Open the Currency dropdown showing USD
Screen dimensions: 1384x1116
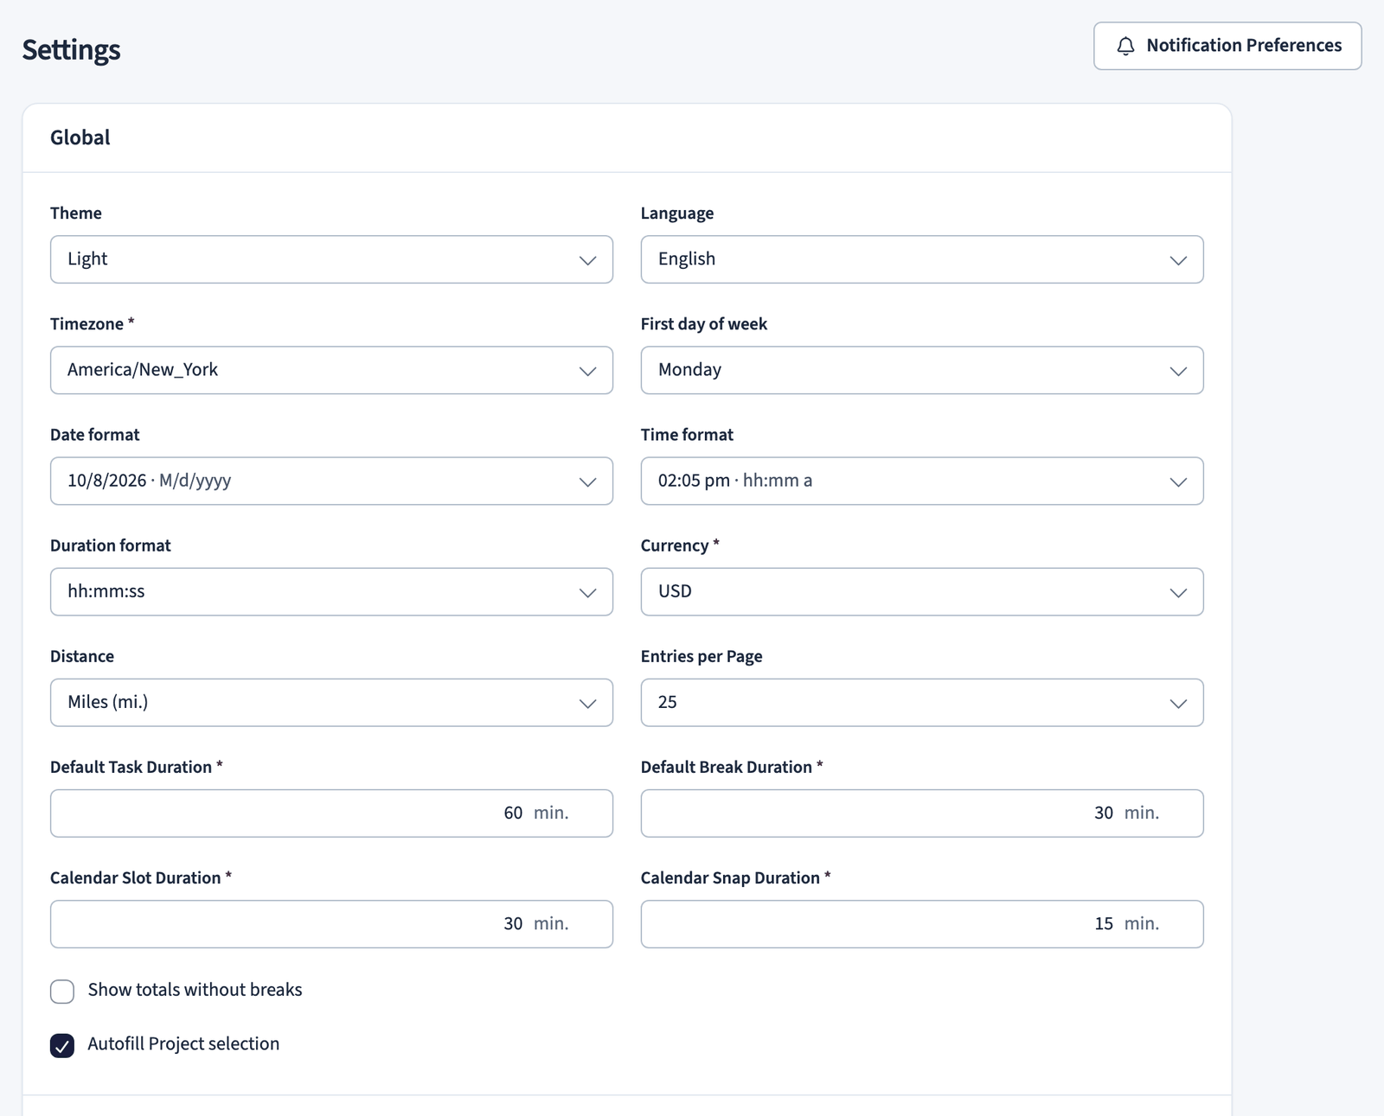[922, 591]
